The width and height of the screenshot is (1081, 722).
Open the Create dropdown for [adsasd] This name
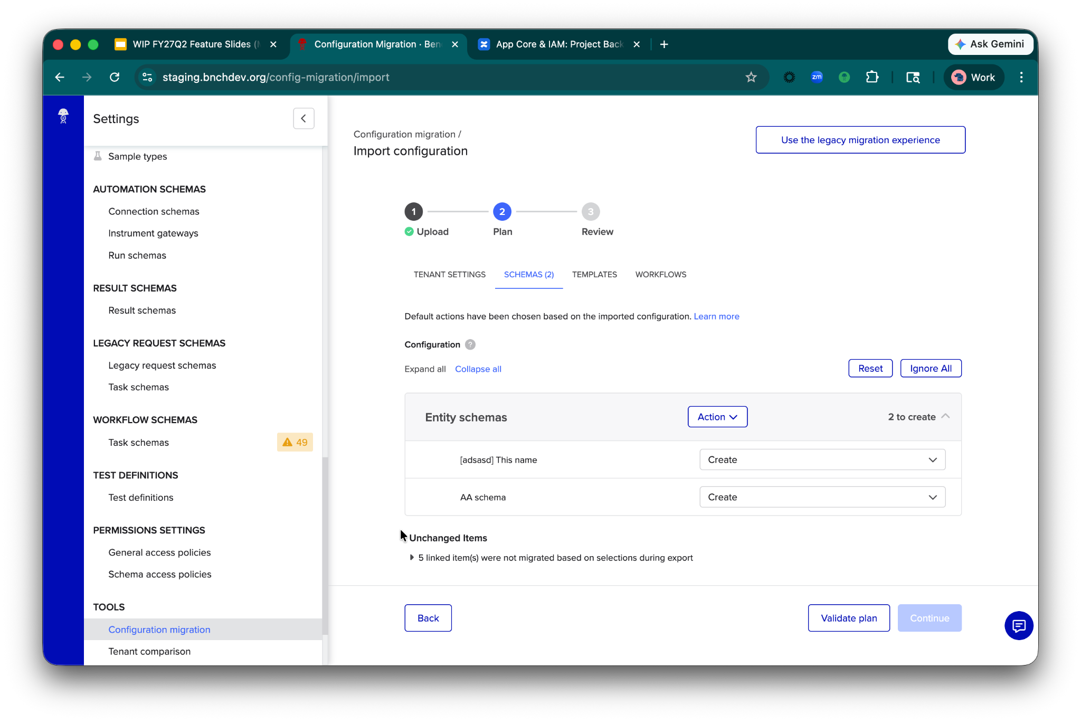click(x=822, y=460)
